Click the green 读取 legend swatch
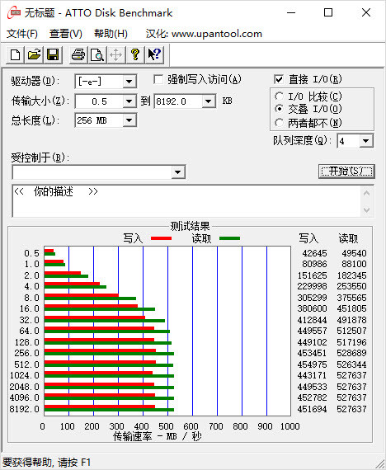The image size is (386, 470). pos(230,238)
